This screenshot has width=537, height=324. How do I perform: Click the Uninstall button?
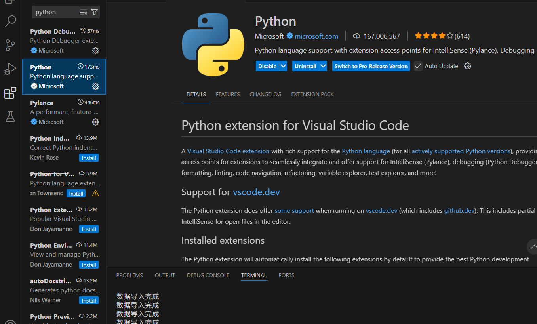coord(305,66)
